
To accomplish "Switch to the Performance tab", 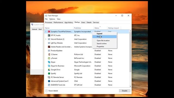I will (58, 22).
